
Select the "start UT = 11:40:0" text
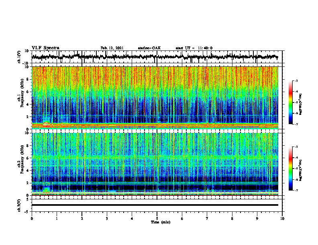194,48
